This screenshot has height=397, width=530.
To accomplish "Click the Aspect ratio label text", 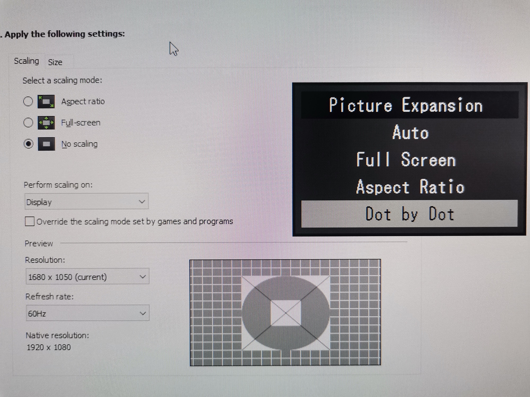I will (x=83, y=102).
